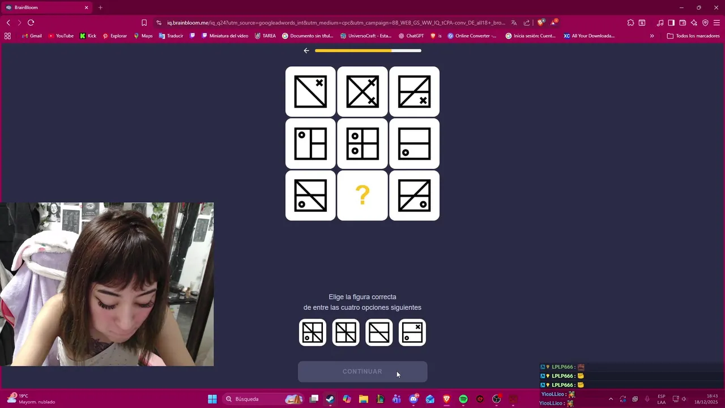Show hidden system tray icons chevron

click(611, 399)
